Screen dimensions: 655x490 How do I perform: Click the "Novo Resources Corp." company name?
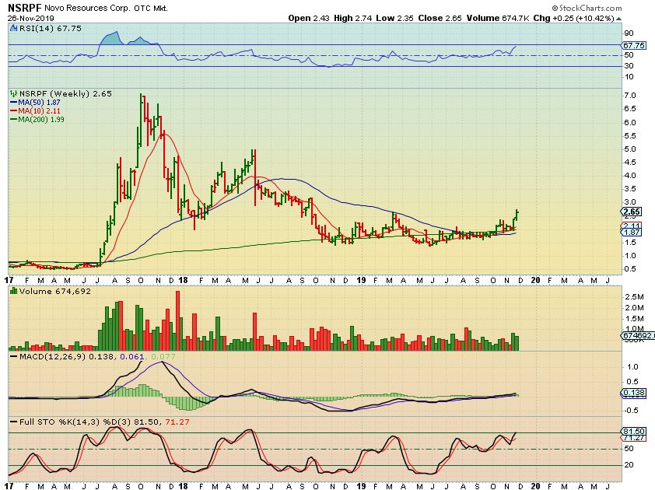87,8
